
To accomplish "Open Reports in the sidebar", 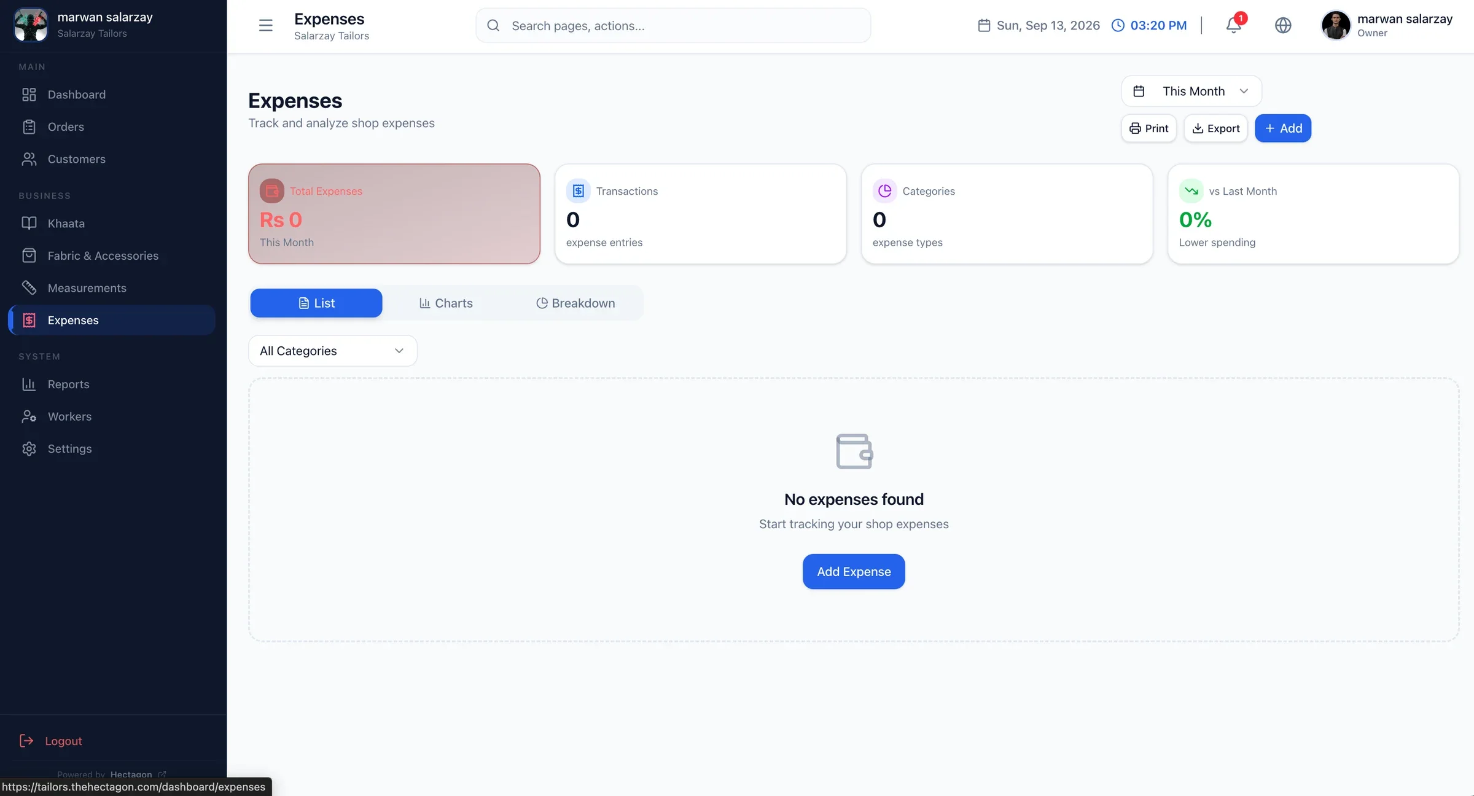I will tap(112, 384).
